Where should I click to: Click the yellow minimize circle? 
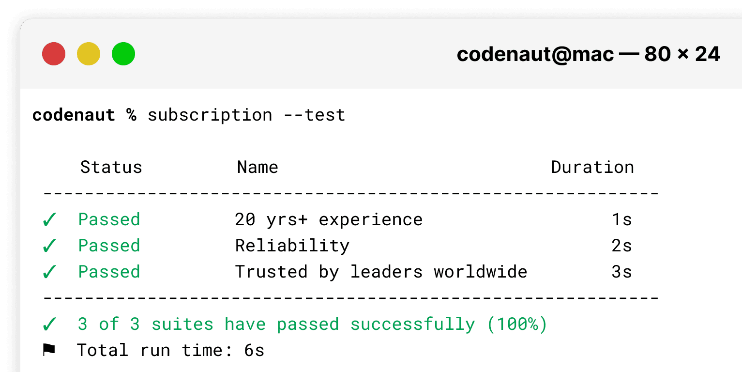click(x=88, y=53)
